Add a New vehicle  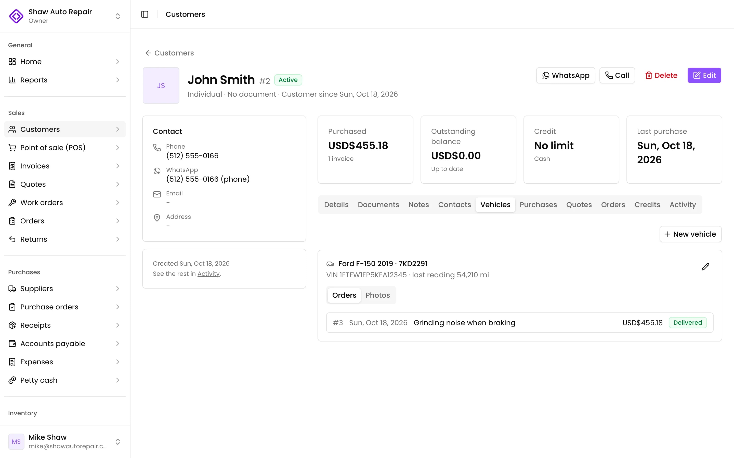click(690, 234)
